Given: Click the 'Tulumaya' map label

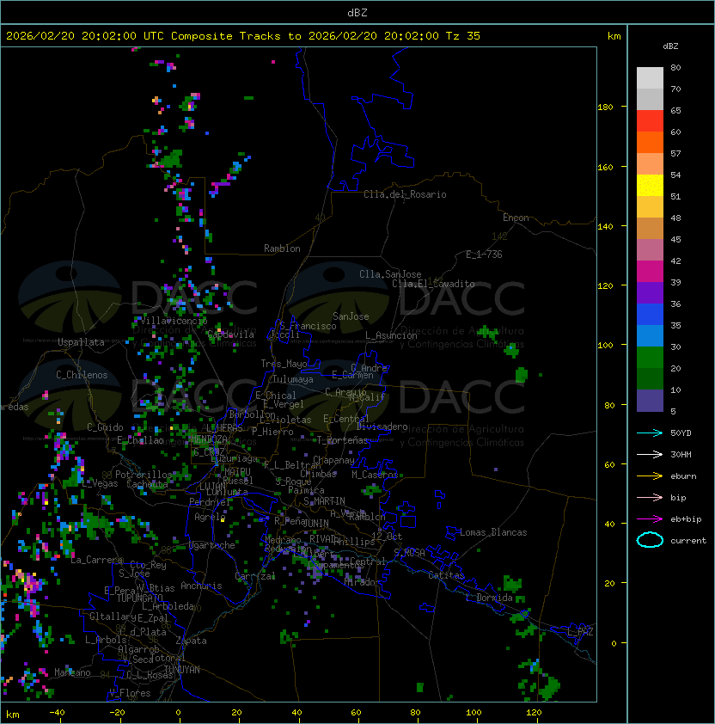Looking at the screenshot, I should 293,379.
